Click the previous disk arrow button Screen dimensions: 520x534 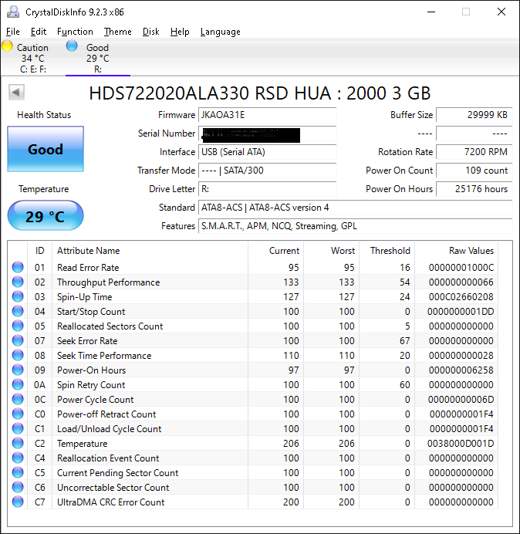tap(16, 92)
